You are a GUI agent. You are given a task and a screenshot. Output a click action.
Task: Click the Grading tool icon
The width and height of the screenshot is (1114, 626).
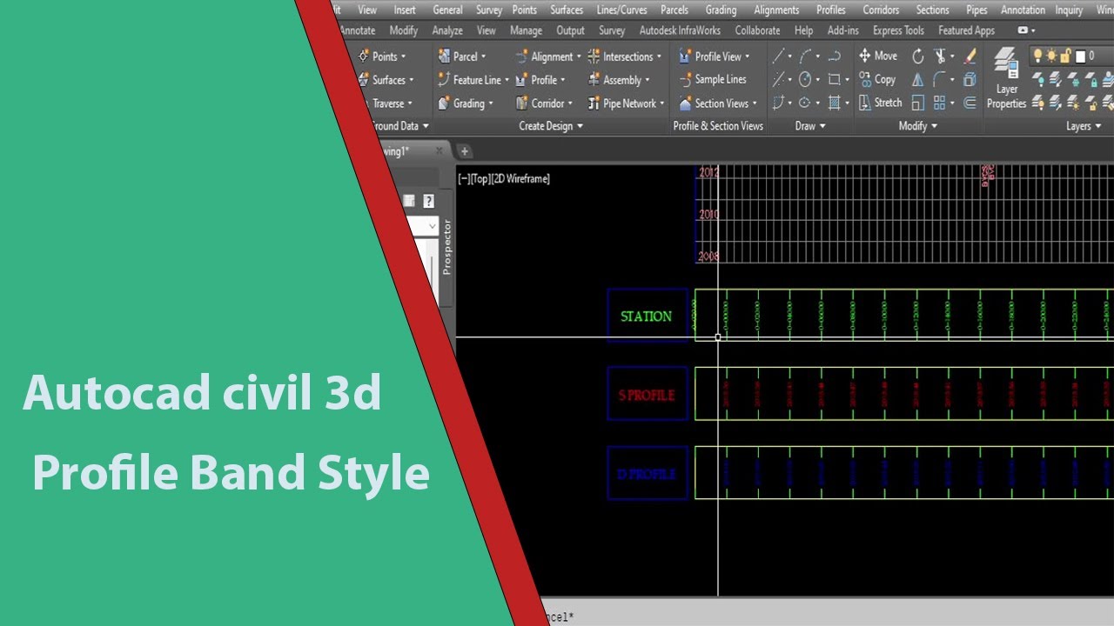(443, 103)
